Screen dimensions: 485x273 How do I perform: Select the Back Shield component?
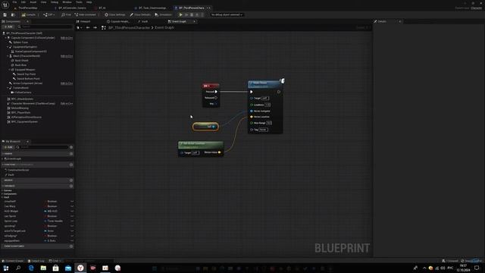tap(22, 61)
